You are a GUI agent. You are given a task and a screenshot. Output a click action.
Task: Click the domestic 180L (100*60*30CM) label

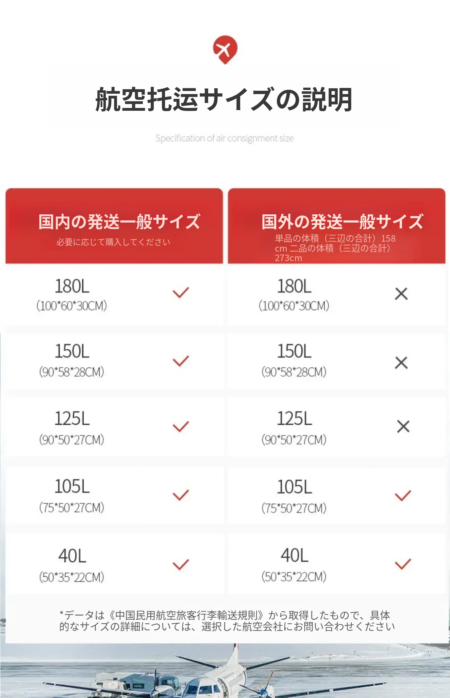[x=72, y=295]
